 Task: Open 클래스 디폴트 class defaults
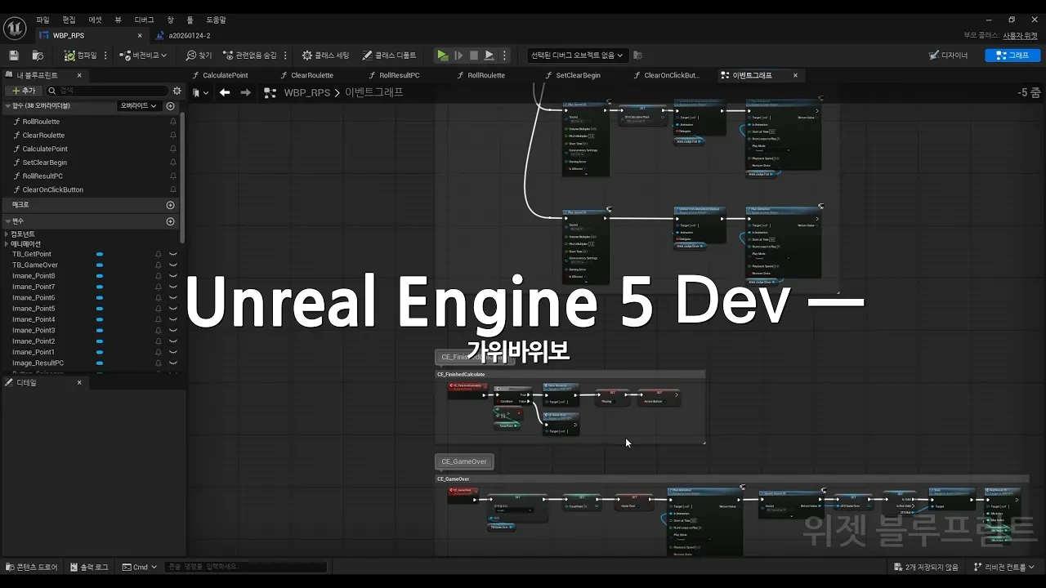[x=389, y=56]
